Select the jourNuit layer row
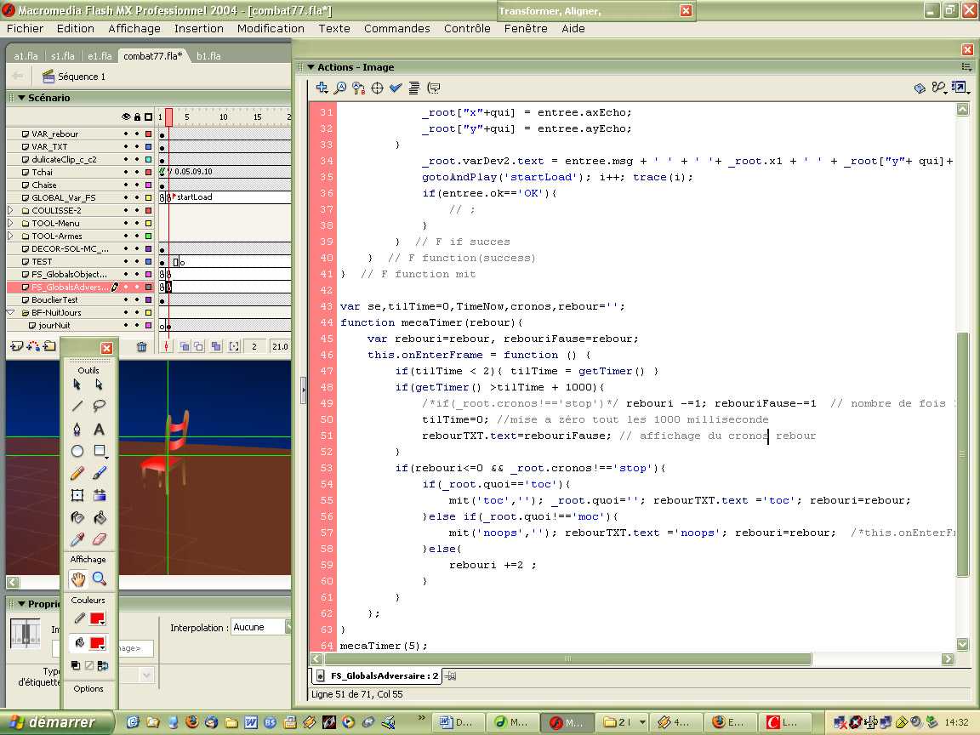Image resolution: width=980 pixels, height=735 pixels. [x=82, y=325]
